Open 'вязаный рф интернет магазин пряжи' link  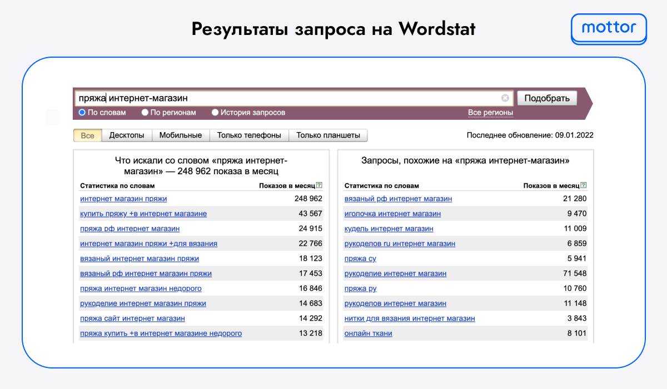pyautogui.click(x=146, y=274)
